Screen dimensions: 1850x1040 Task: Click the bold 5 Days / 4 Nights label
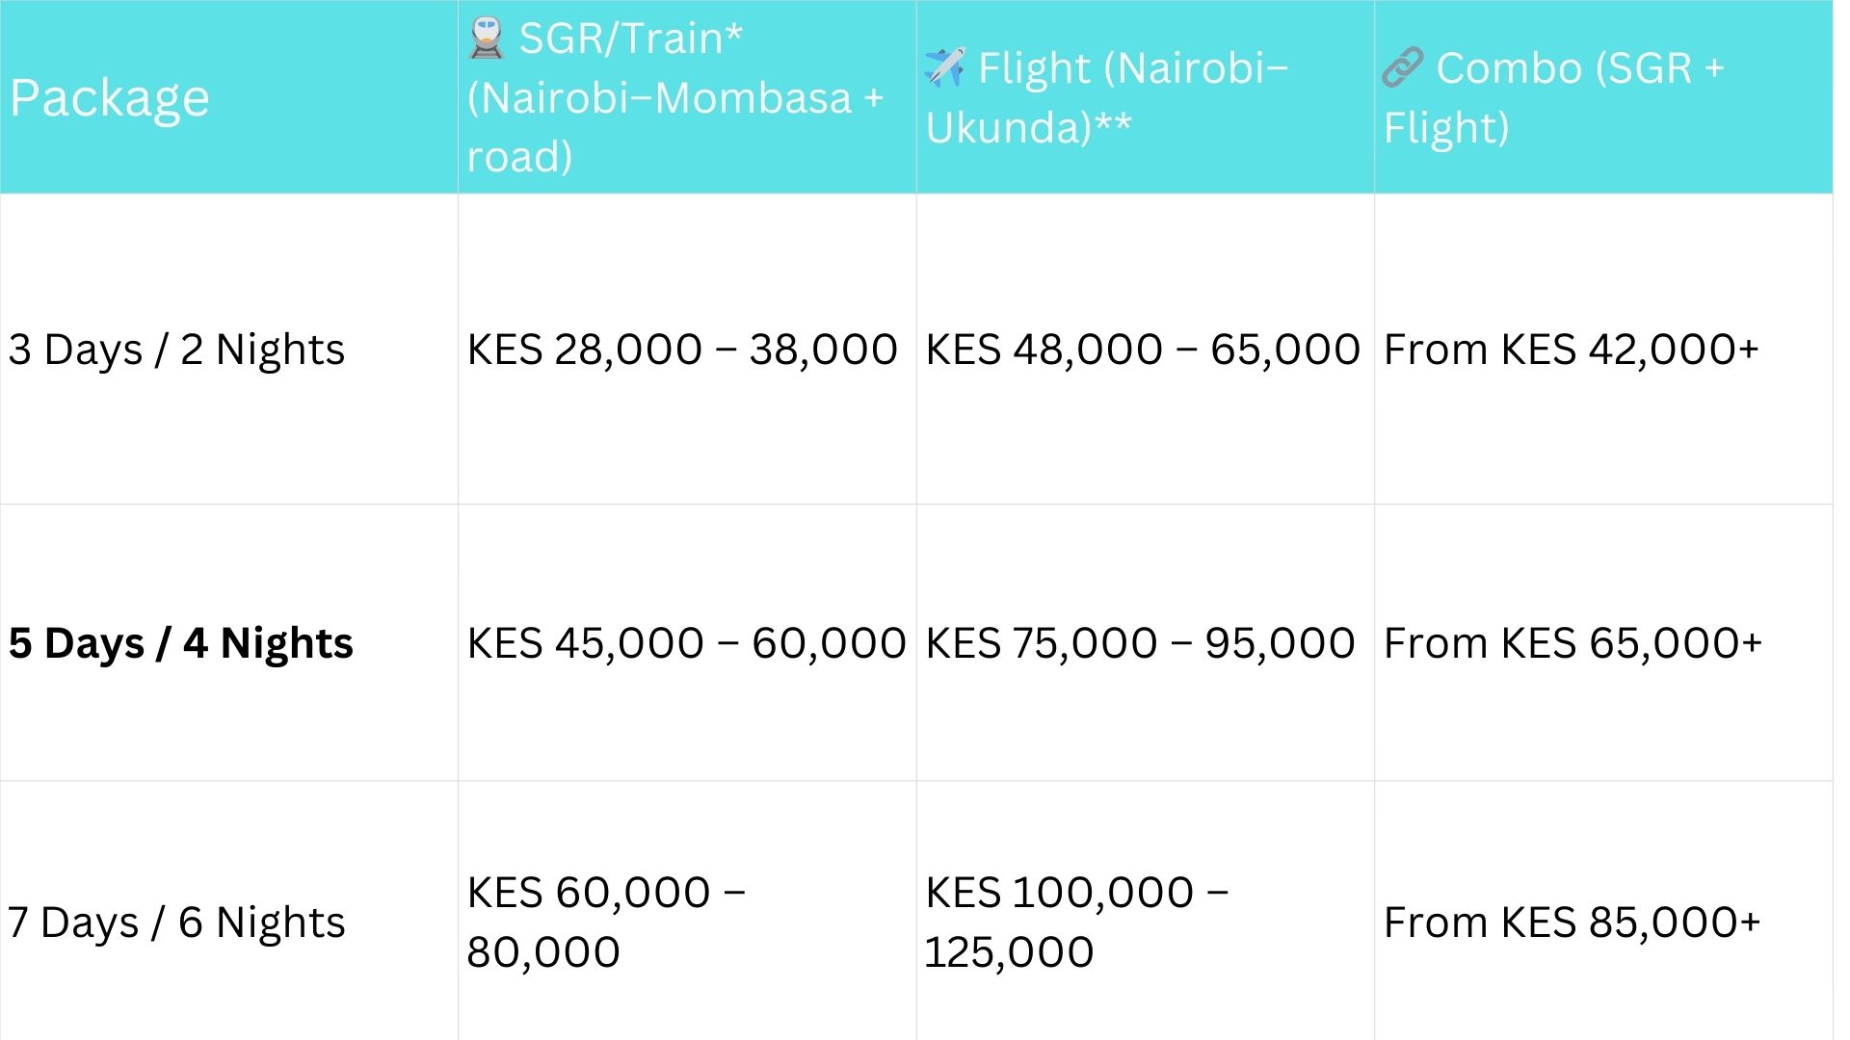tap(181, 642)
